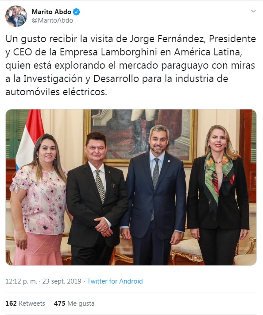263x315 pixels.
Task: Click the woman in pink floral blouse
Action: [x=39, y=200]
